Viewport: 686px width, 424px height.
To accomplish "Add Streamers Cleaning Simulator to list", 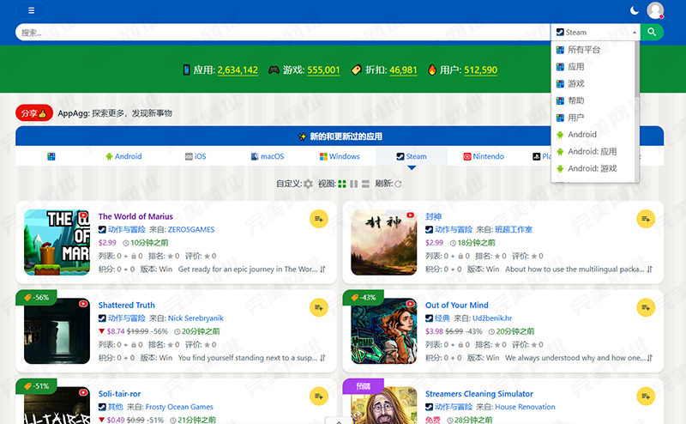I will [x=646, y=397].
